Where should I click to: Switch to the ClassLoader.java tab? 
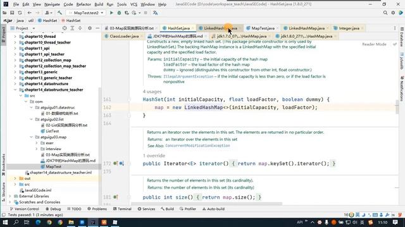(x=124, y=37)
